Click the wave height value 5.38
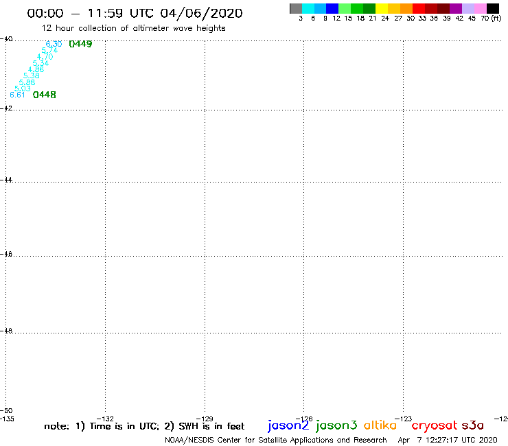Screen dimensions: 508x446 tap(32, 75)
